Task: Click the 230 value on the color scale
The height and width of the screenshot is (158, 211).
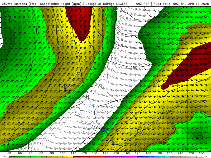Action: [x=202, y=153]
